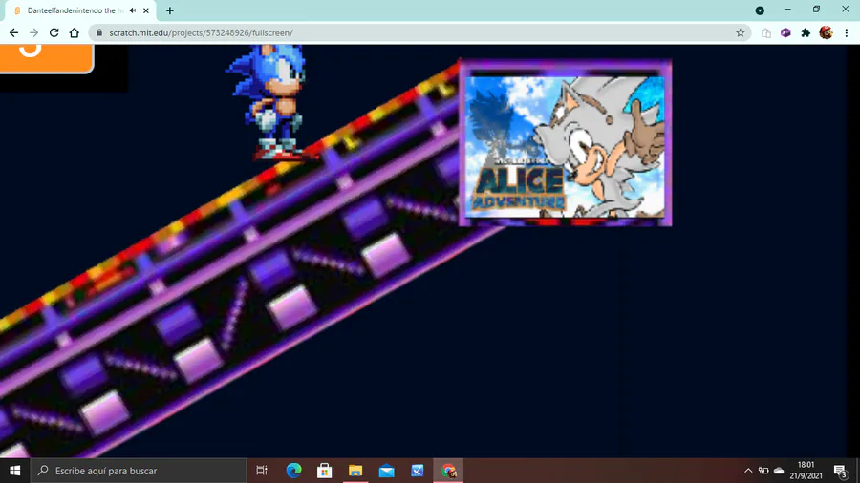Launch Microsoft Edge from the taskbar
860x483 pixels.
(x=293, y=471)
